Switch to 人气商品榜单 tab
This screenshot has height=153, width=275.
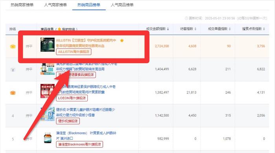[x=122, y=5]
